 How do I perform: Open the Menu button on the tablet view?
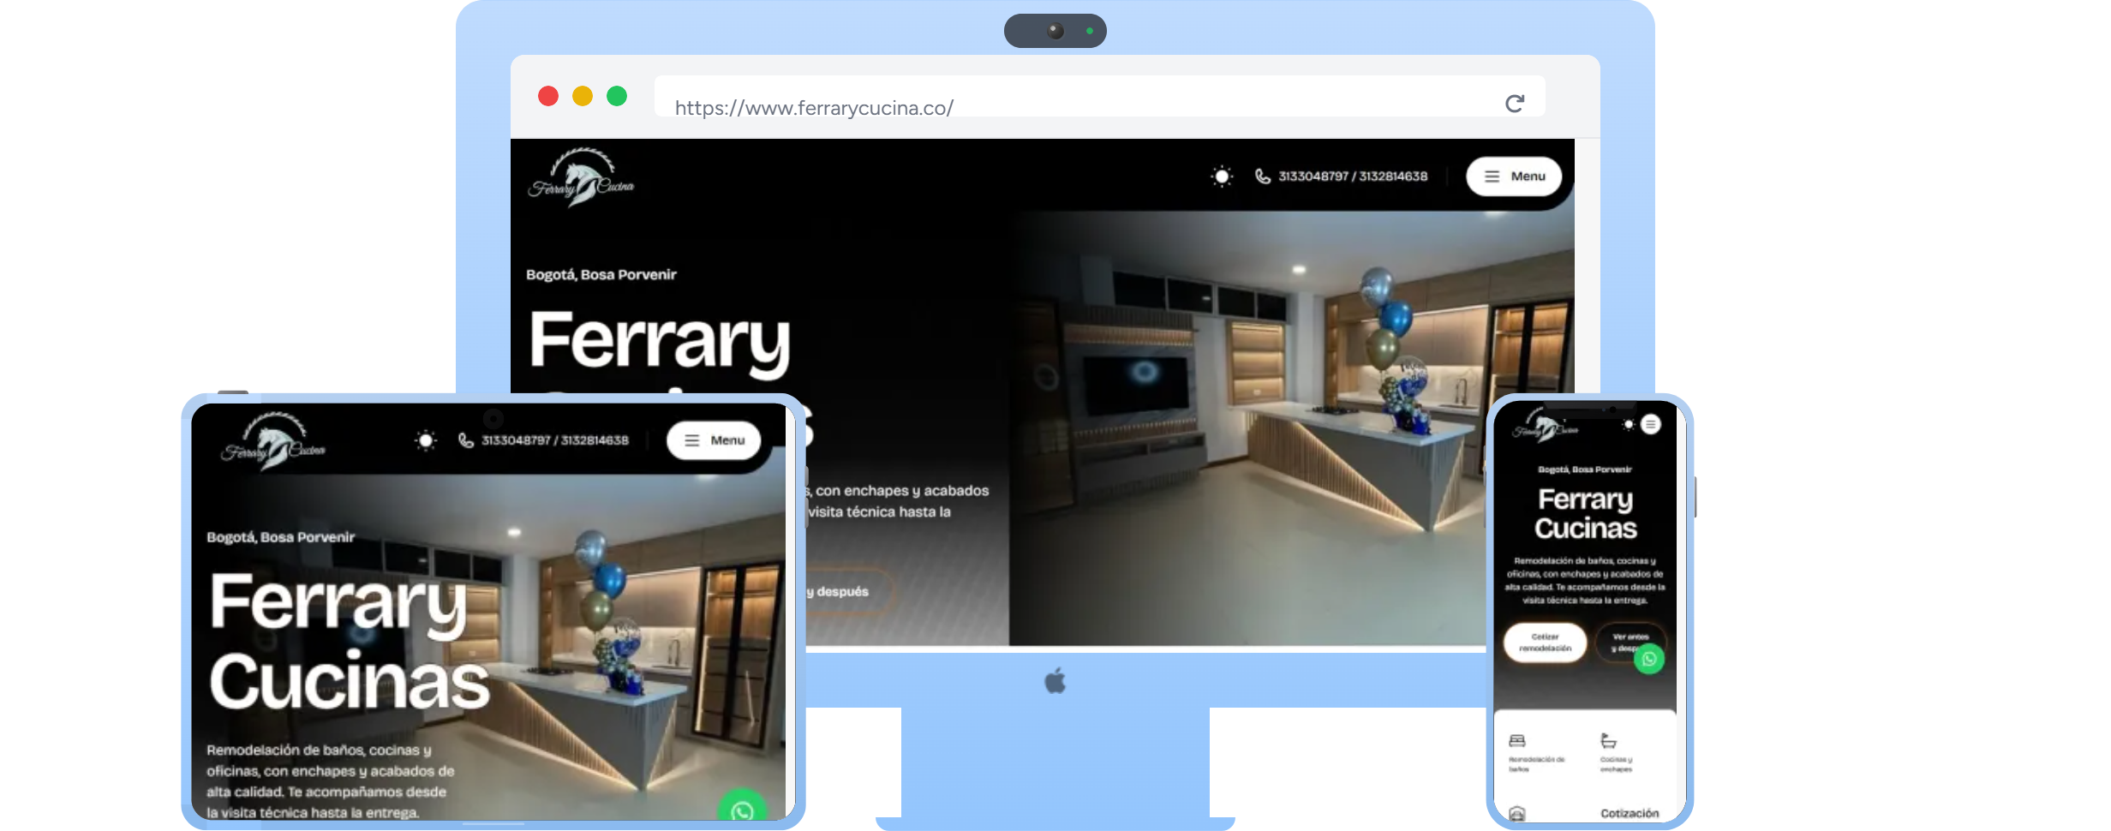(x=714, y=440)
